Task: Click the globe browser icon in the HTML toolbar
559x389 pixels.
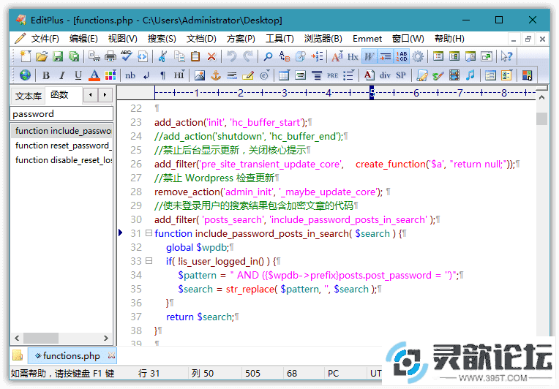Action: click(x=25, y=75)
